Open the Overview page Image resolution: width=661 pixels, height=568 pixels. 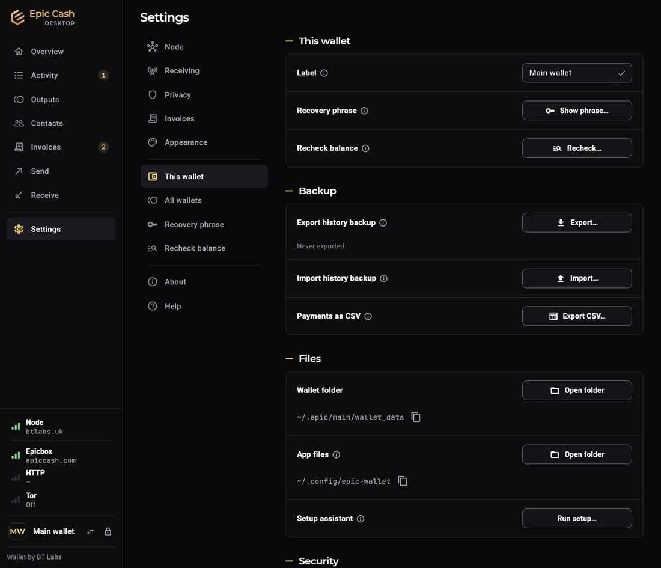tap(61, 52)
